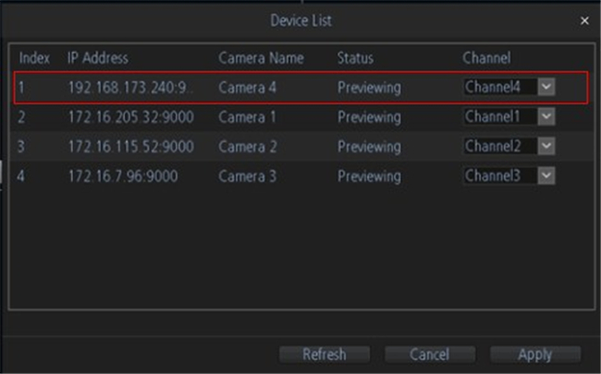Select the Camera 4 row
This screenshot has height=374, width=601.
click(x=300, y=88)
